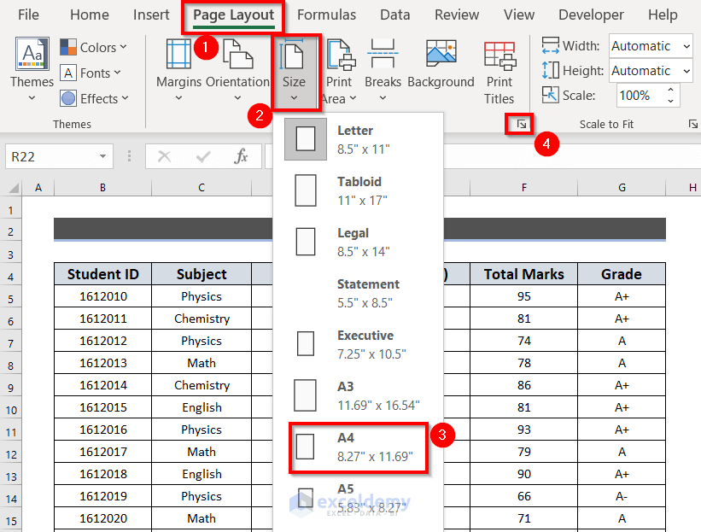Open the theme Colors dropdown
Viewport: 701px width, 532px height.
tap(93, 47)
